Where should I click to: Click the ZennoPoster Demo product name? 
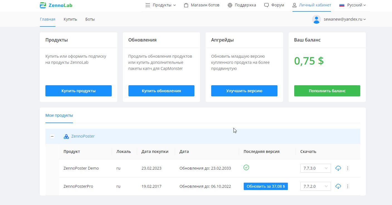point(81,168)
